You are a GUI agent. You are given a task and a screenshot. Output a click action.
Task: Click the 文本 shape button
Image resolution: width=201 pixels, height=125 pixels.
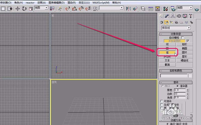[x=167, y=60]
